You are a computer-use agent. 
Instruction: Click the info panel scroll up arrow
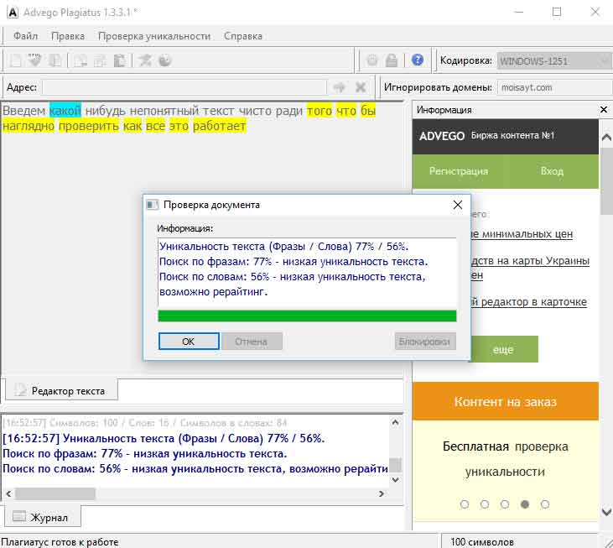[606, 137]
